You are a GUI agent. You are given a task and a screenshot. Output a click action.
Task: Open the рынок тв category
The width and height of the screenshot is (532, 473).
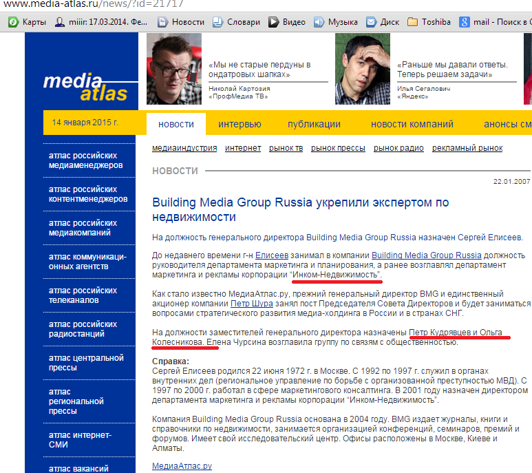click(x=286, y=148)
